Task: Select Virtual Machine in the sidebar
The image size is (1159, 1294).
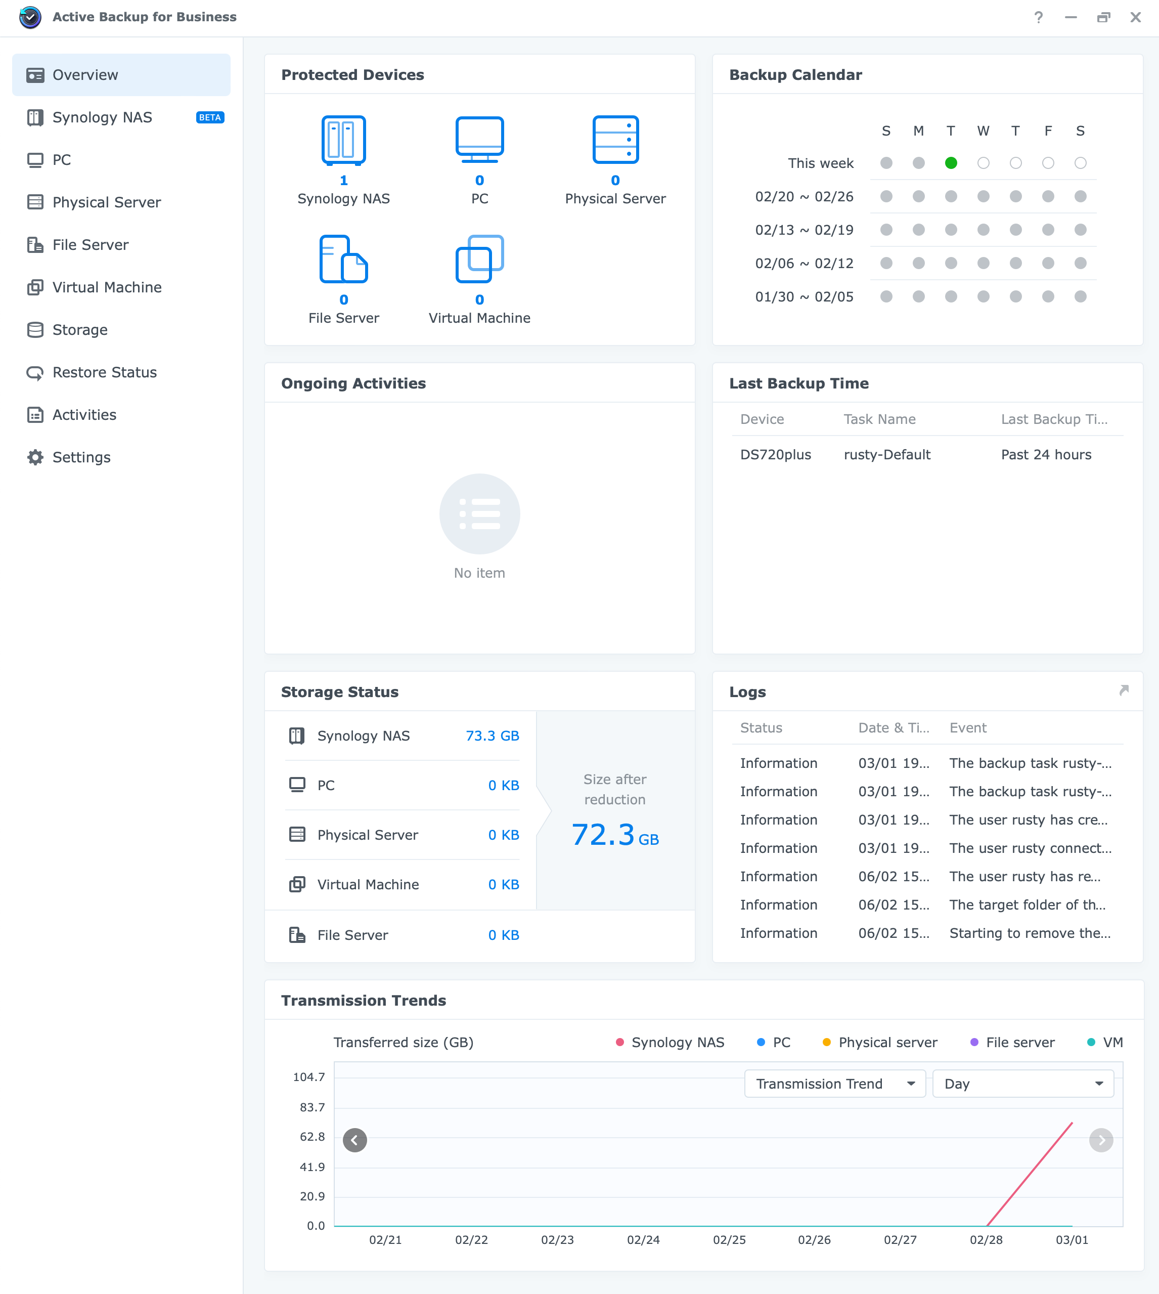Action: point(121,287)
